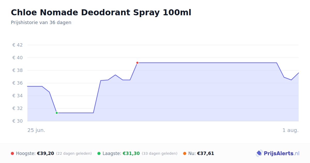Click the Prijshistorie van 36 dagen subtitle
310x163 pixels.
pyautogui.click(x=41, y=23)
